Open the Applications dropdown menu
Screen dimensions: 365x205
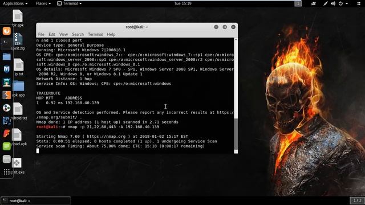tap(15, 3)
